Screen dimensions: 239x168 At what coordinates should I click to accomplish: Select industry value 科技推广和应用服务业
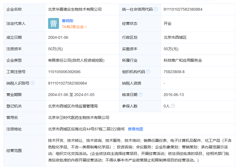point(183,61)
